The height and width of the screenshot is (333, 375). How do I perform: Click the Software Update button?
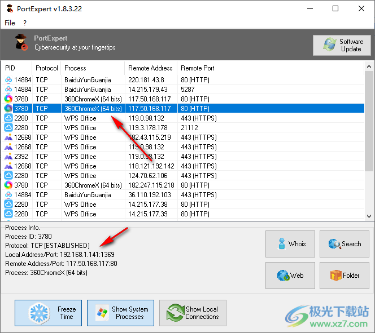point(342,45)
